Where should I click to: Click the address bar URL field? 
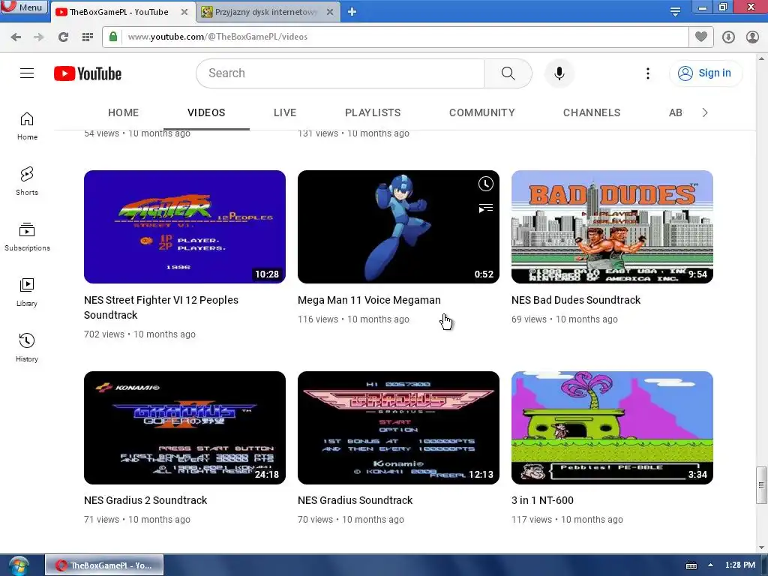point(404,37)
